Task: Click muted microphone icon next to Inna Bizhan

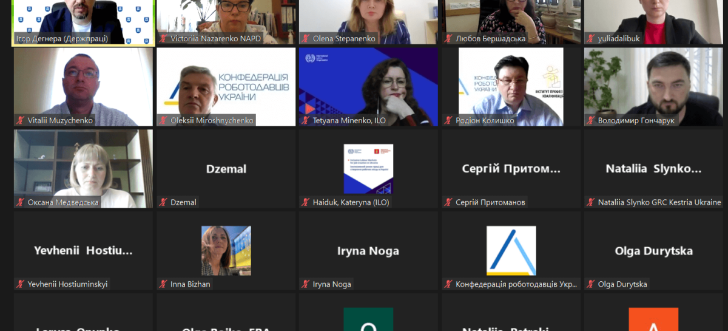Action: tap(163, 284)
